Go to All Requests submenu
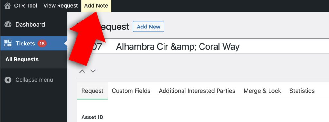The image size is (329, 122). (22, 60)
